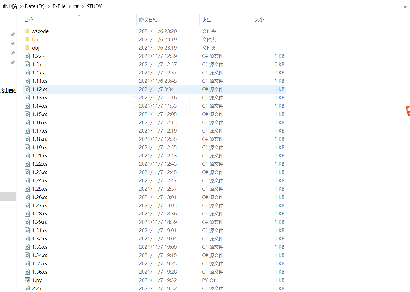The width and height of the screenshot is (410, 292).
Task: Select the obj folder icon
Action: [27, 48]
